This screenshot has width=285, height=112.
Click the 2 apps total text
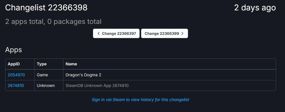click(x=25, y=22)
